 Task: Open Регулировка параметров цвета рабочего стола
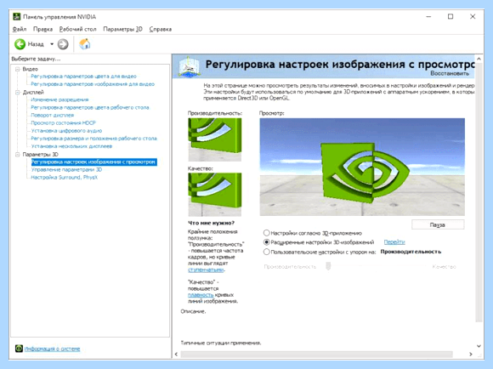click(90, 108)
